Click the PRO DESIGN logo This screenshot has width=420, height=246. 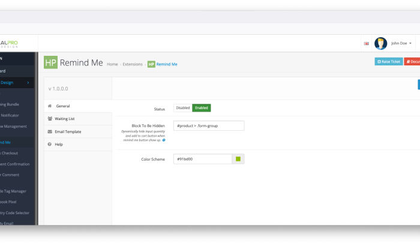tap(9, 44)
